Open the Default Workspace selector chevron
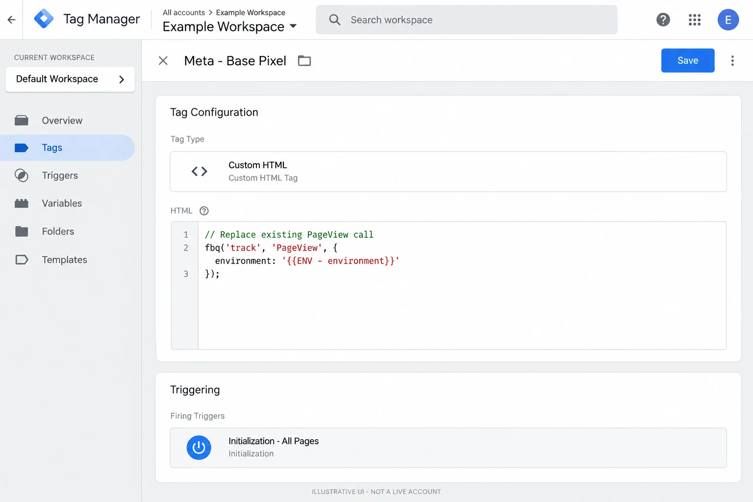 tap(122, 79)
